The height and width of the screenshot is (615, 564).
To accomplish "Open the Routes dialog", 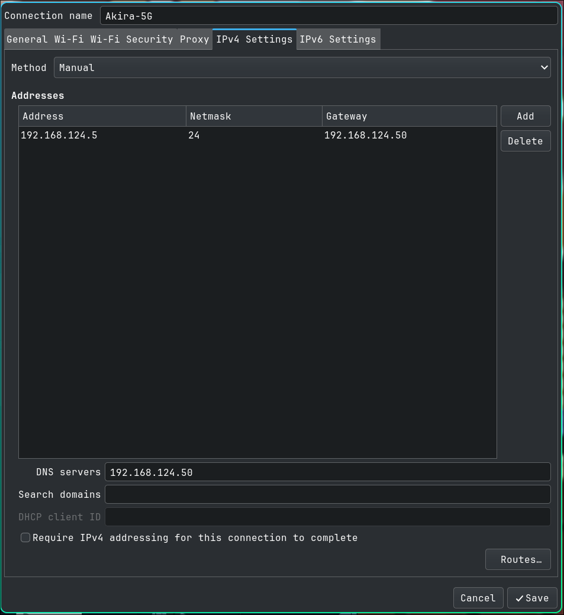I will (x=518, y=559).
